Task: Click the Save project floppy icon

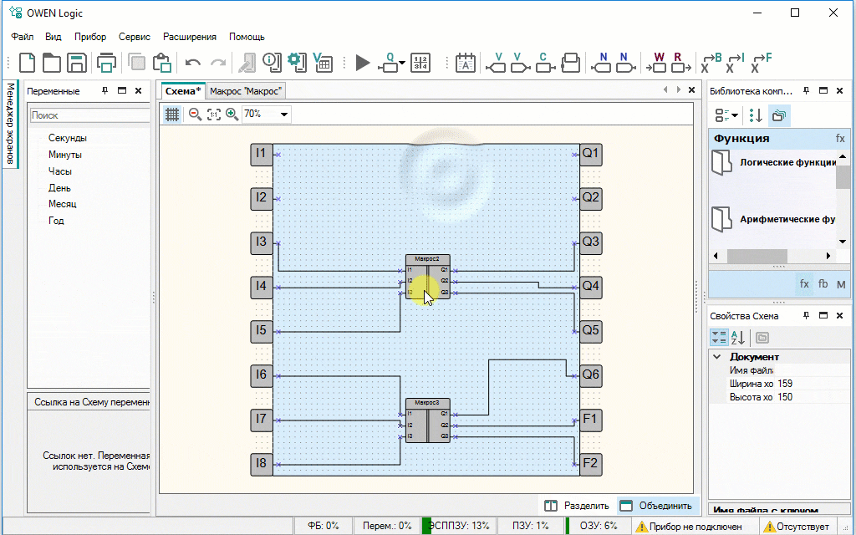Action: 77,63
